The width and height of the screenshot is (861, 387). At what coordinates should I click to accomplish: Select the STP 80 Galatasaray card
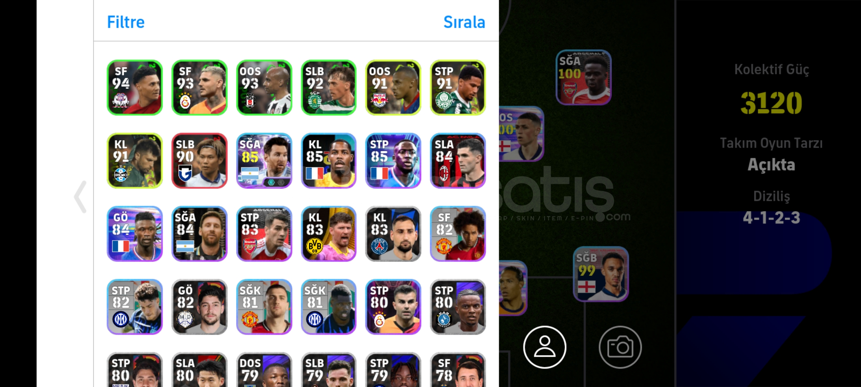tap(393, 307)
